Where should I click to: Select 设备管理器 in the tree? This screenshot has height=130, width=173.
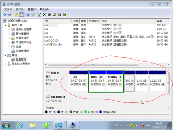coord(22,51)
